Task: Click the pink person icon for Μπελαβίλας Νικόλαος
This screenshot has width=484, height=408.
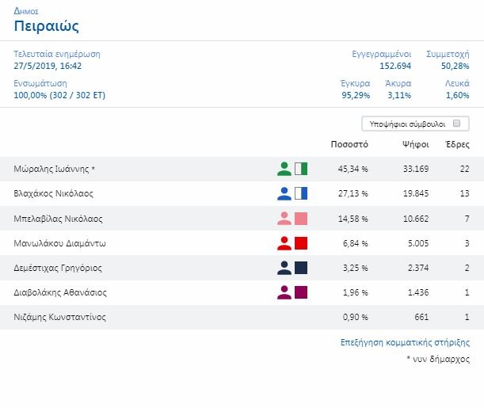Action: point(284,219)
